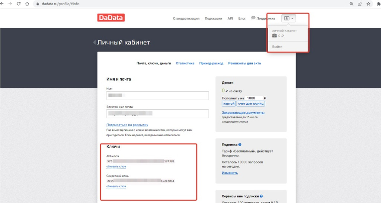
Task: Open browser zoom magnifier icon
Action: [351, 4]
